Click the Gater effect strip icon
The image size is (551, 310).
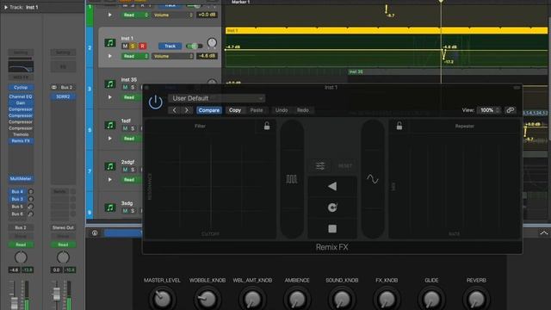point(292,179)
